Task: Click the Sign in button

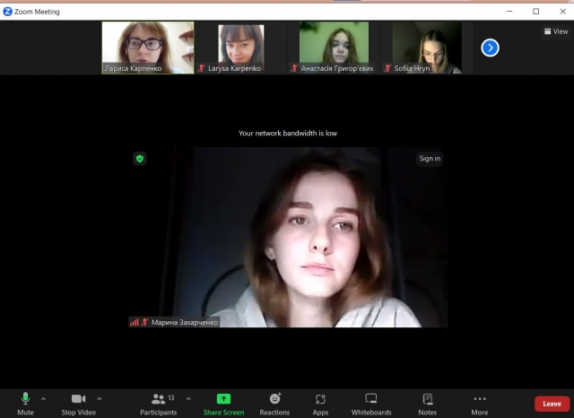Action: 430,159
